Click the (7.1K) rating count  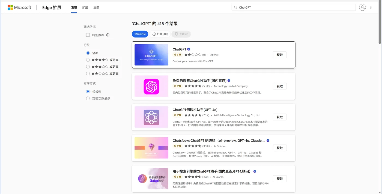(x=206, y=115)
